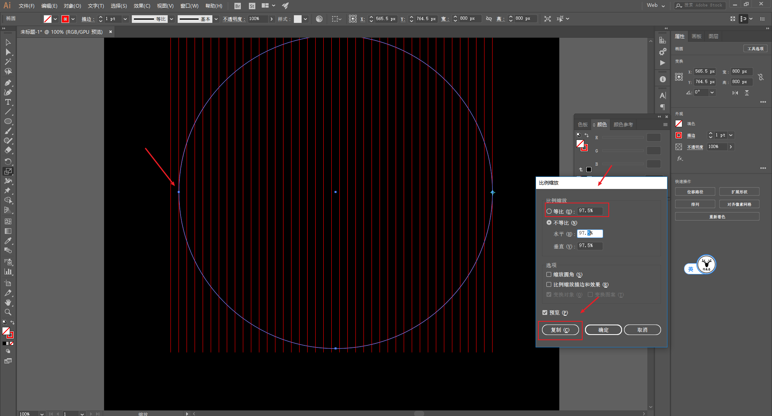Image resolution: width=772 pixels, height=416 pixels.
Task: Enable 比例缩放描边和效果 checkbox
Action: tap(549, 285)
